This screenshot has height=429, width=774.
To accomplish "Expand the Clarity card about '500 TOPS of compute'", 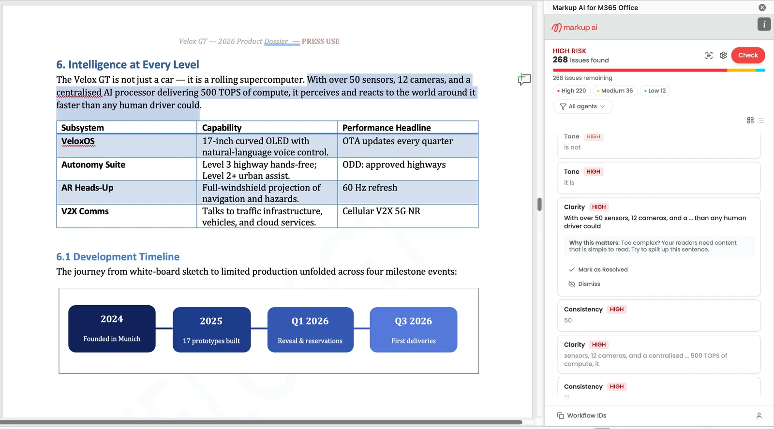I will pos(659,354).
